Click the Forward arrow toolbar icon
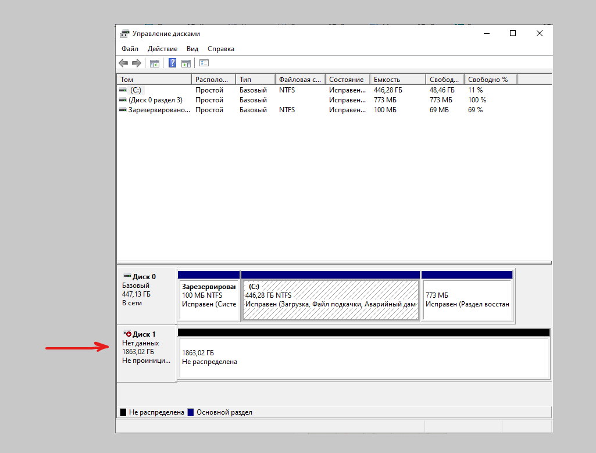Screen dimensions: 596x453 137,63
